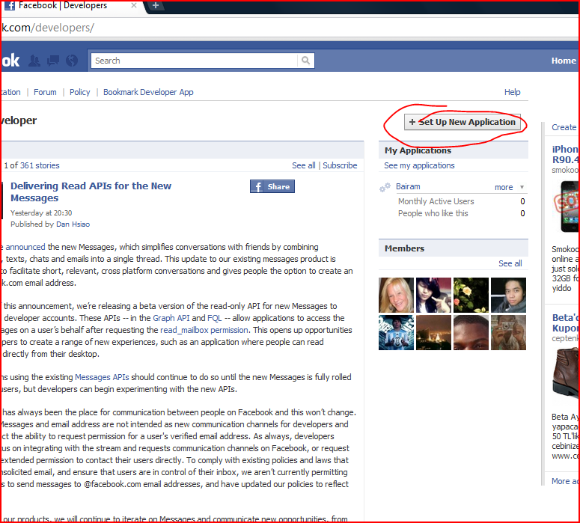Go to Home in the Facebook header
Viewport: 580px width, 523px height.
coord(564,61)
